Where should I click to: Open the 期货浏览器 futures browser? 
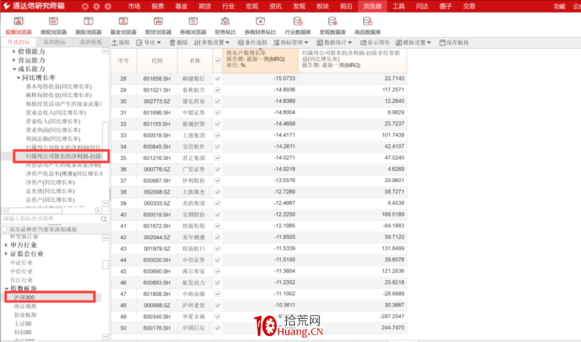158,26
